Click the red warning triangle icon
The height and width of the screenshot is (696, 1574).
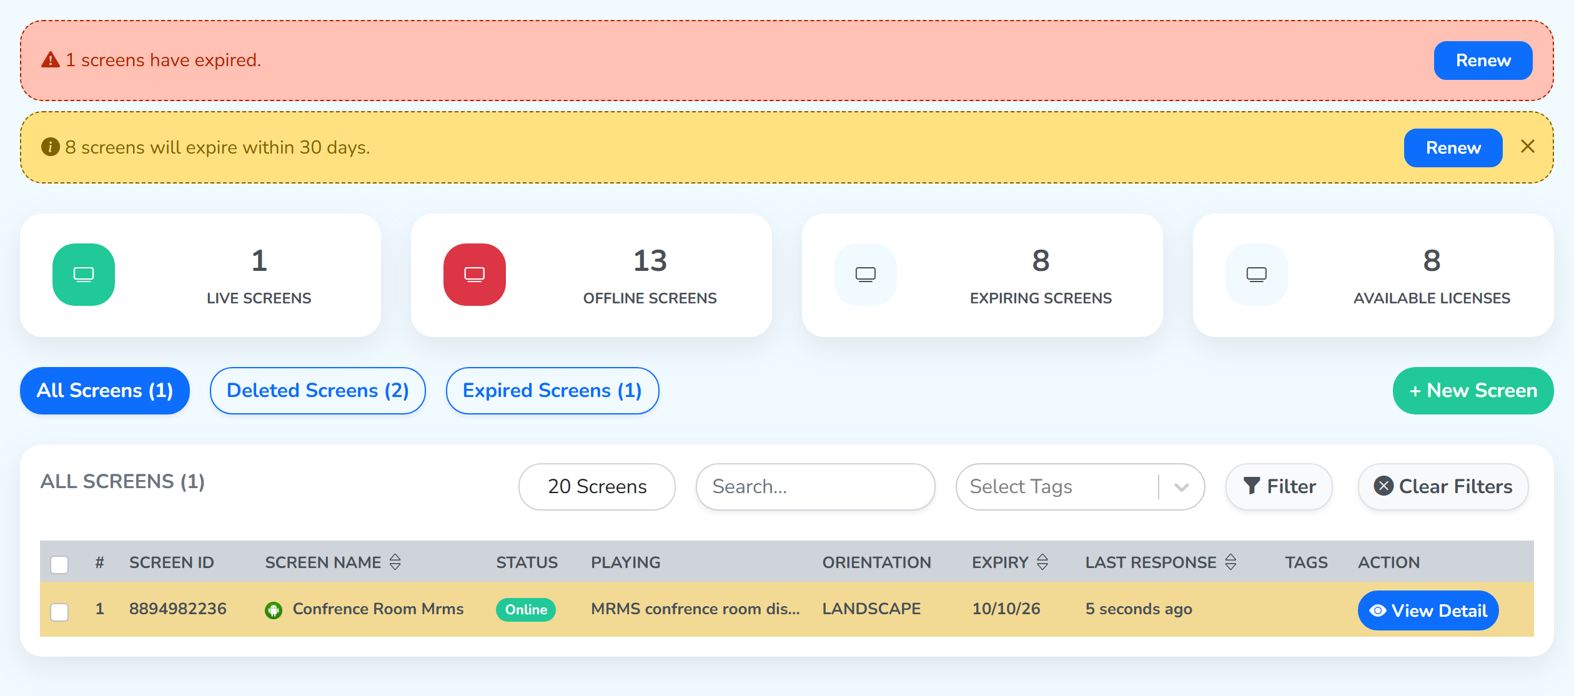tap(51, 60)
